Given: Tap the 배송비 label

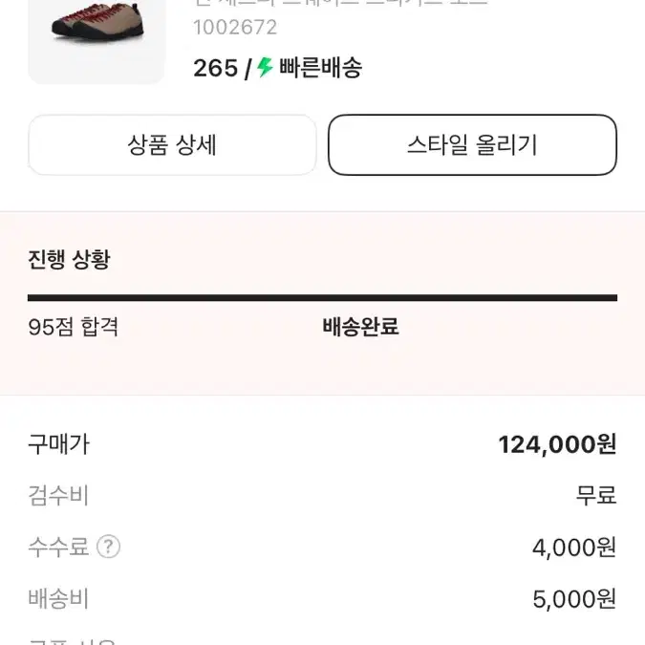Looking at the screenshot, I should click(58, 598).
